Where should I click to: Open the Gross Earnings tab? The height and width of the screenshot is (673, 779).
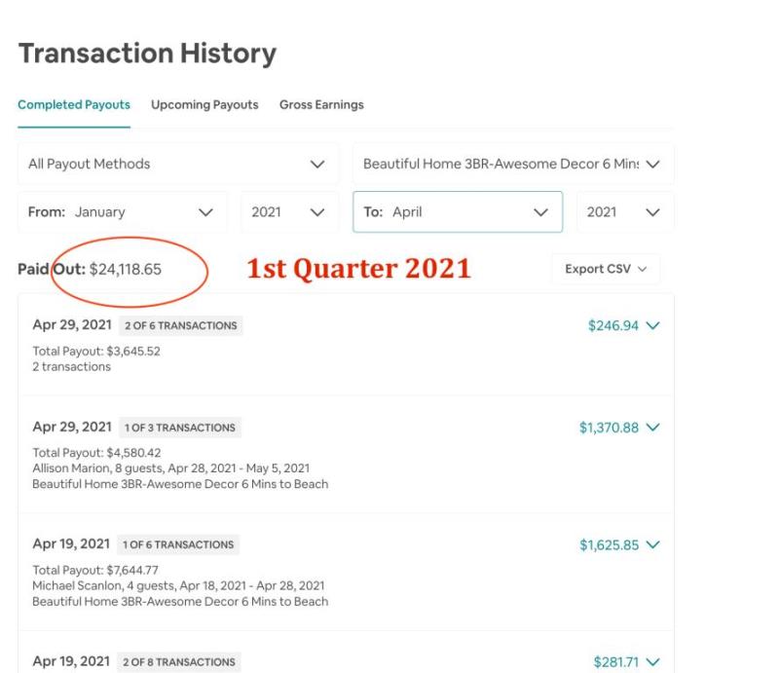[321, 105]
